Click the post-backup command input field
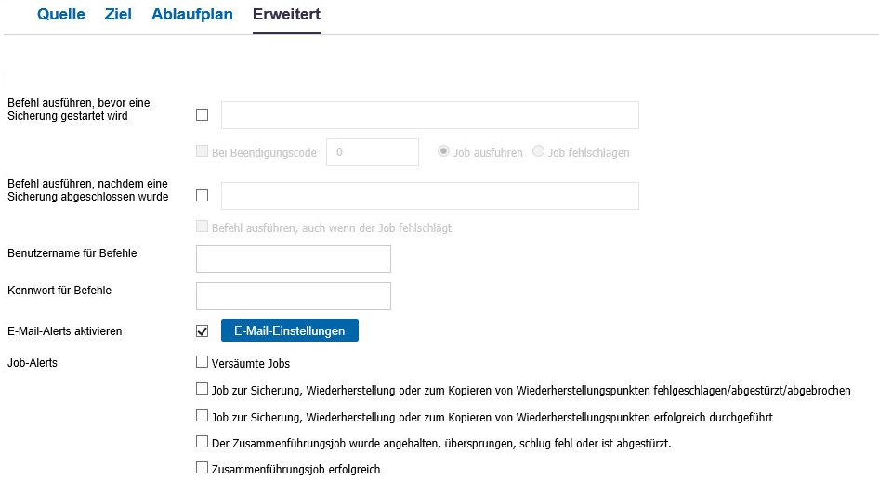Viewport: 879px width, 492px height. tap(430, 196)
